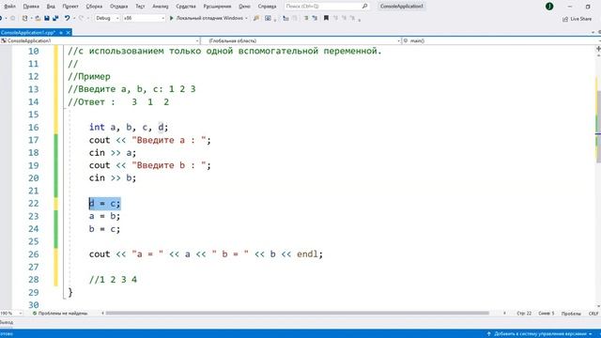Click the horizontal scrollbar of the editor
601x338 pixels.
point(298,313)
